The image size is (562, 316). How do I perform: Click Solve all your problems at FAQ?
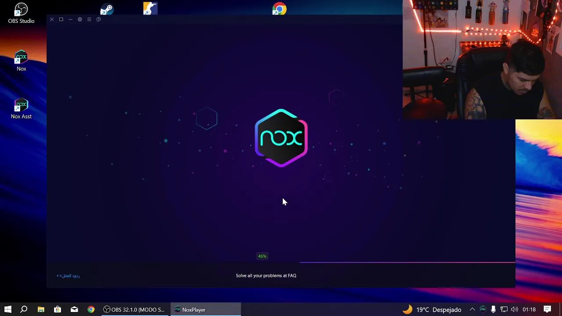266,276
